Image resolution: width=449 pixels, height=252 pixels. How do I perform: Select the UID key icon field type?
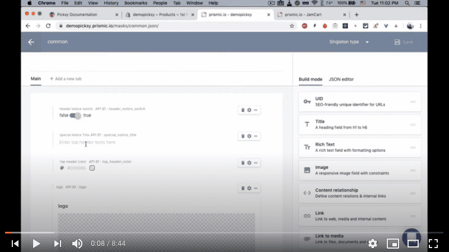pyautogui.click(x=307, y=102)
